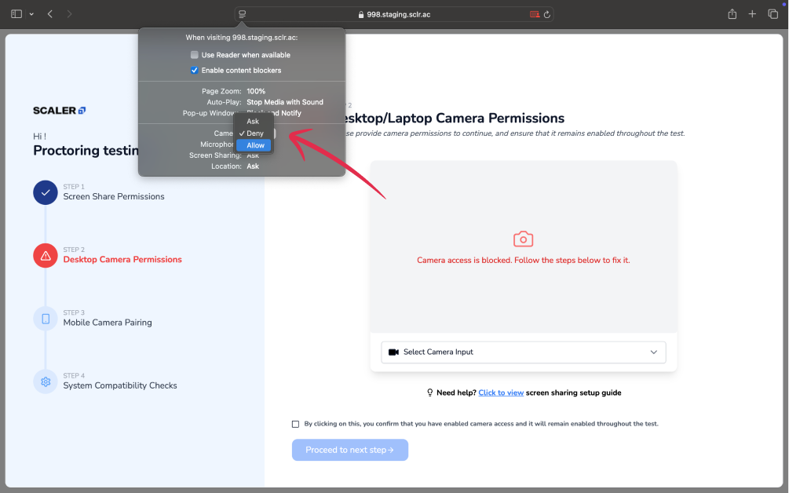The width and height of the screenshot is (789, 493).
Task: Toggle the Safari sidebar icon
Action: click(x=16, y=14)
